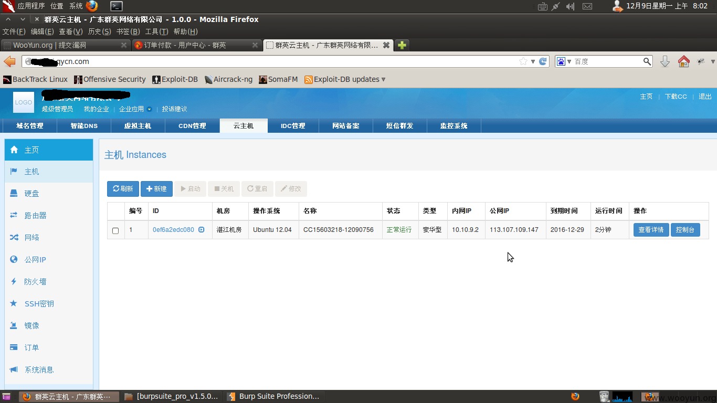
Task: Open the 历史(S) menu
Action: (x=99, y=31)
